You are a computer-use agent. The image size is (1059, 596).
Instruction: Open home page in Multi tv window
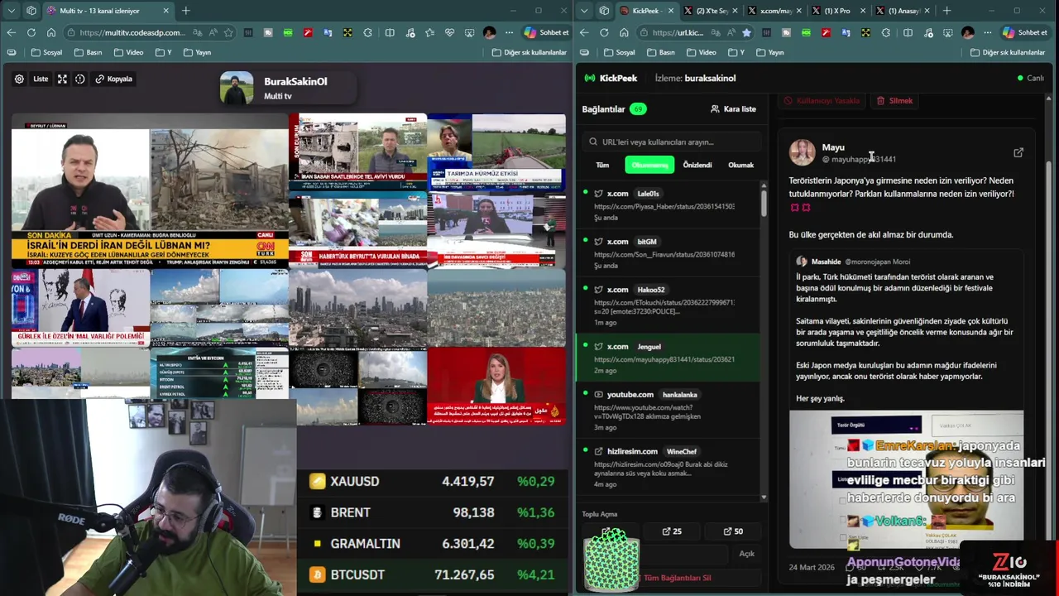[x=51, y=32]
